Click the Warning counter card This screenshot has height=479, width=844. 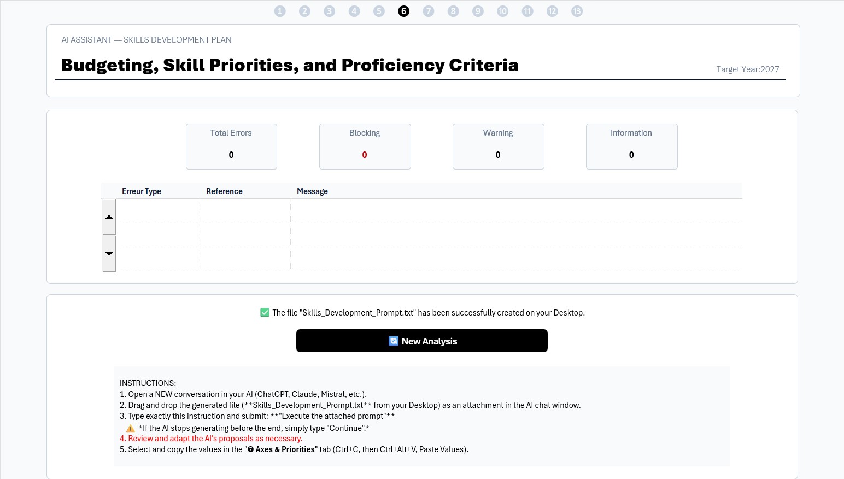pyautogui.click(x=498, y=147)
